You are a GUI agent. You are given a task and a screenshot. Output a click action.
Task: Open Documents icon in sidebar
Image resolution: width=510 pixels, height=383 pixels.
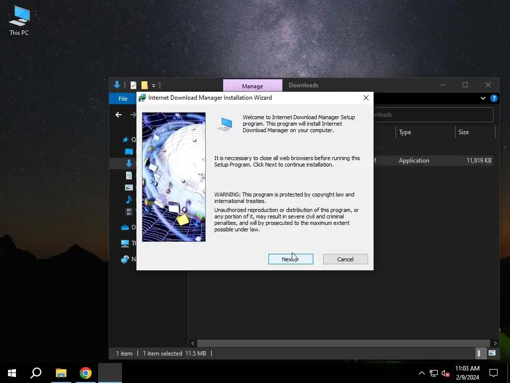(x=129, y=176)
